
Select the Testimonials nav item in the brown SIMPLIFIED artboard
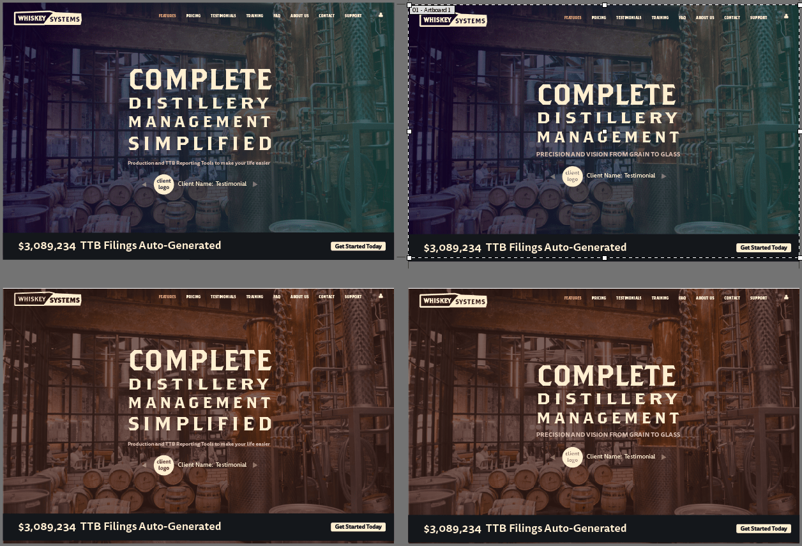click(x=223, y=297)
